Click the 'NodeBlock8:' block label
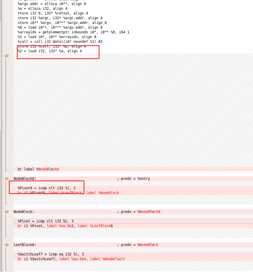Viewport: 253px width, 272px height. click(x=25, y=178)
